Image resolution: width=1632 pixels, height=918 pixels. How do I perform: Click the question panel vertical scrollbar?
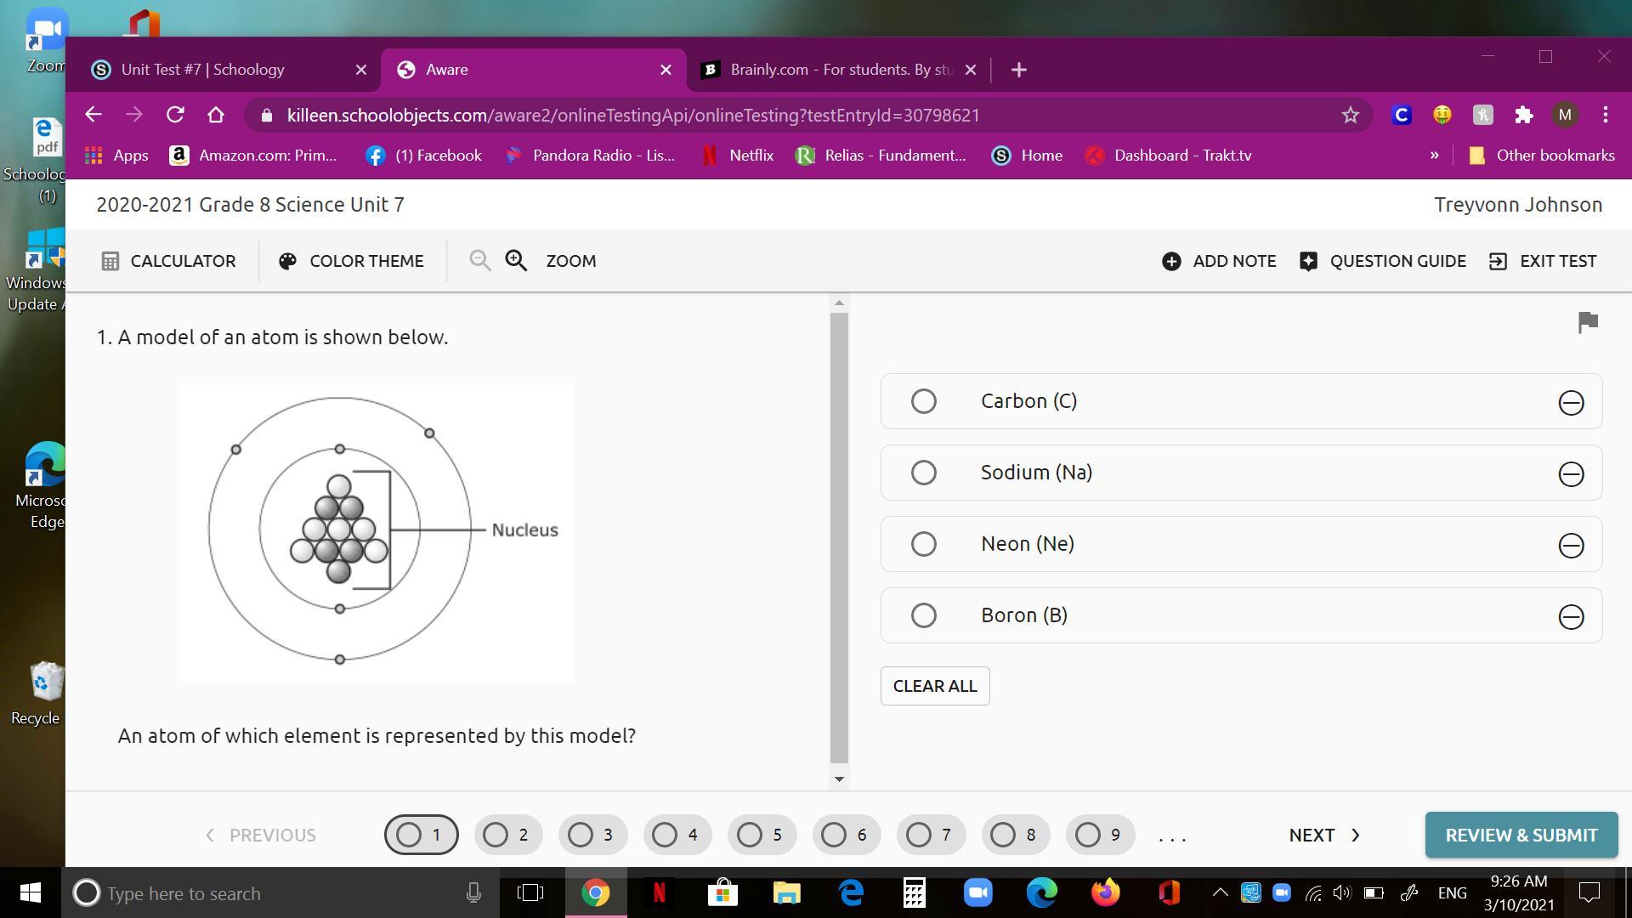(838, 535)
